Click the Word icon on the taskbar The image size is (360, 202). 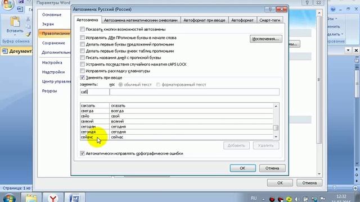[x=75, y=198]
